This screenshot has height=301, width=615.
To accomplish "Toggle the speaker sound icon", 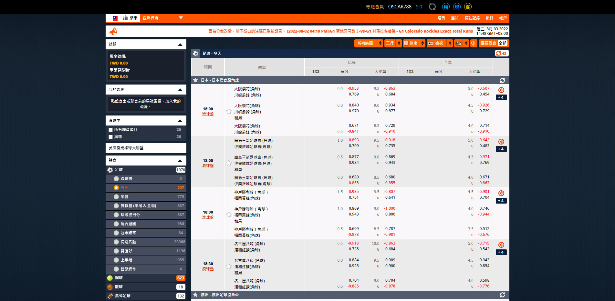I will tap(474, 43).
